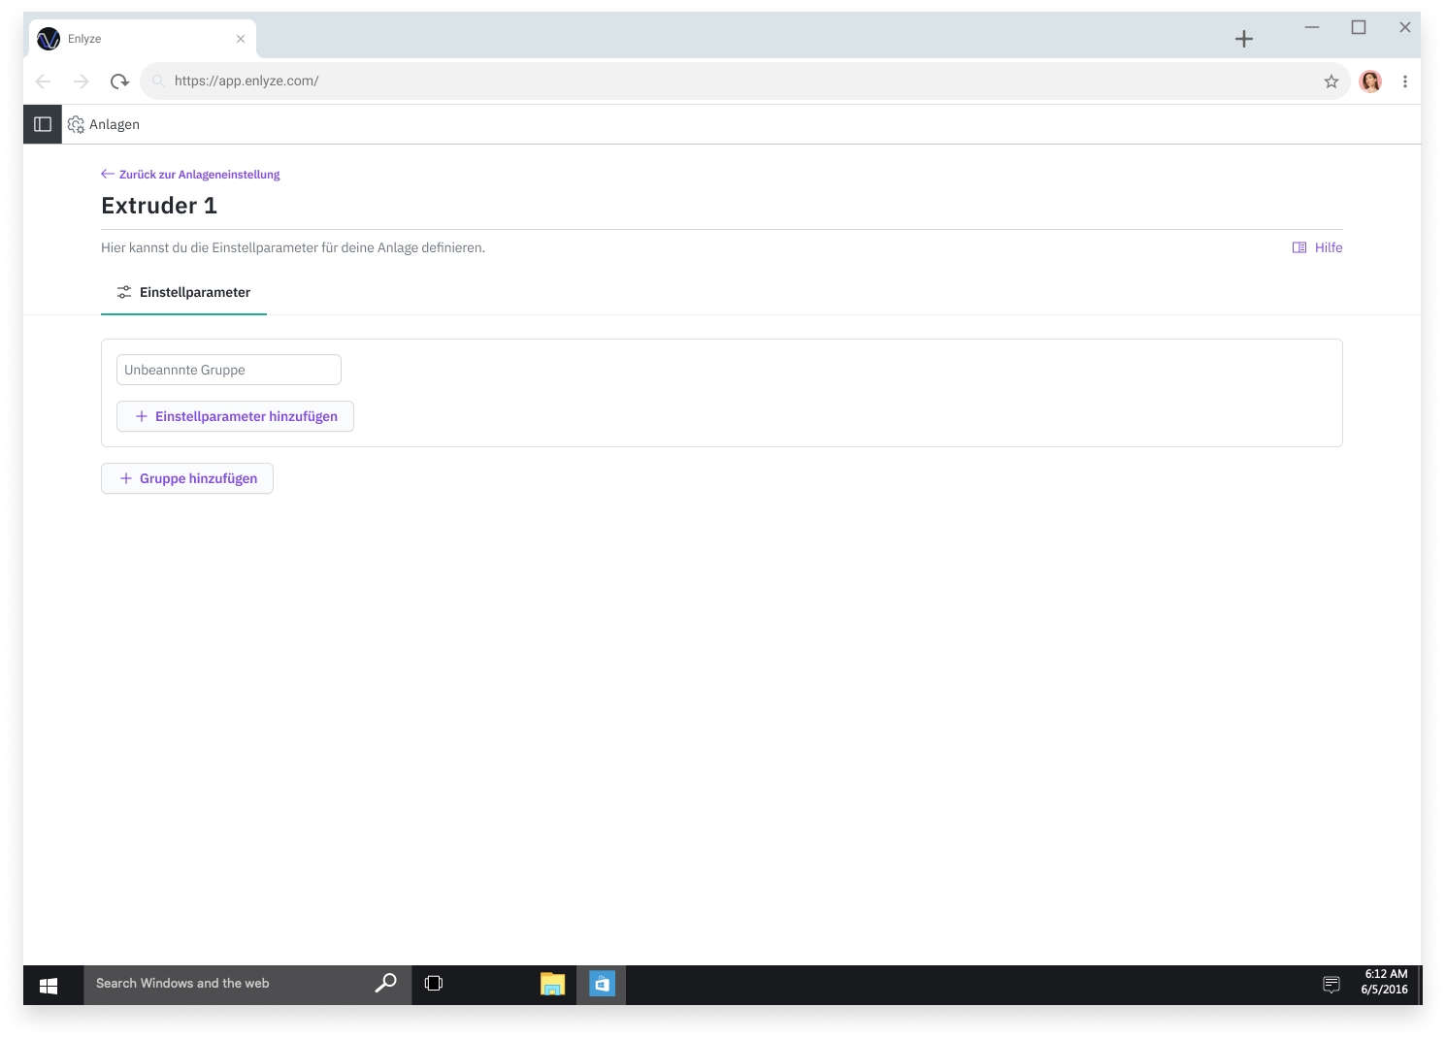The image size is (1446, 1040).
Task: Go back via Zurück zur Anlageneinstellung
Action: 190,175
